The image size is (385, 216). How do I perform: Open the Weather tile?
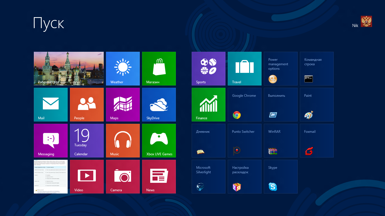(x=123, y=69)
